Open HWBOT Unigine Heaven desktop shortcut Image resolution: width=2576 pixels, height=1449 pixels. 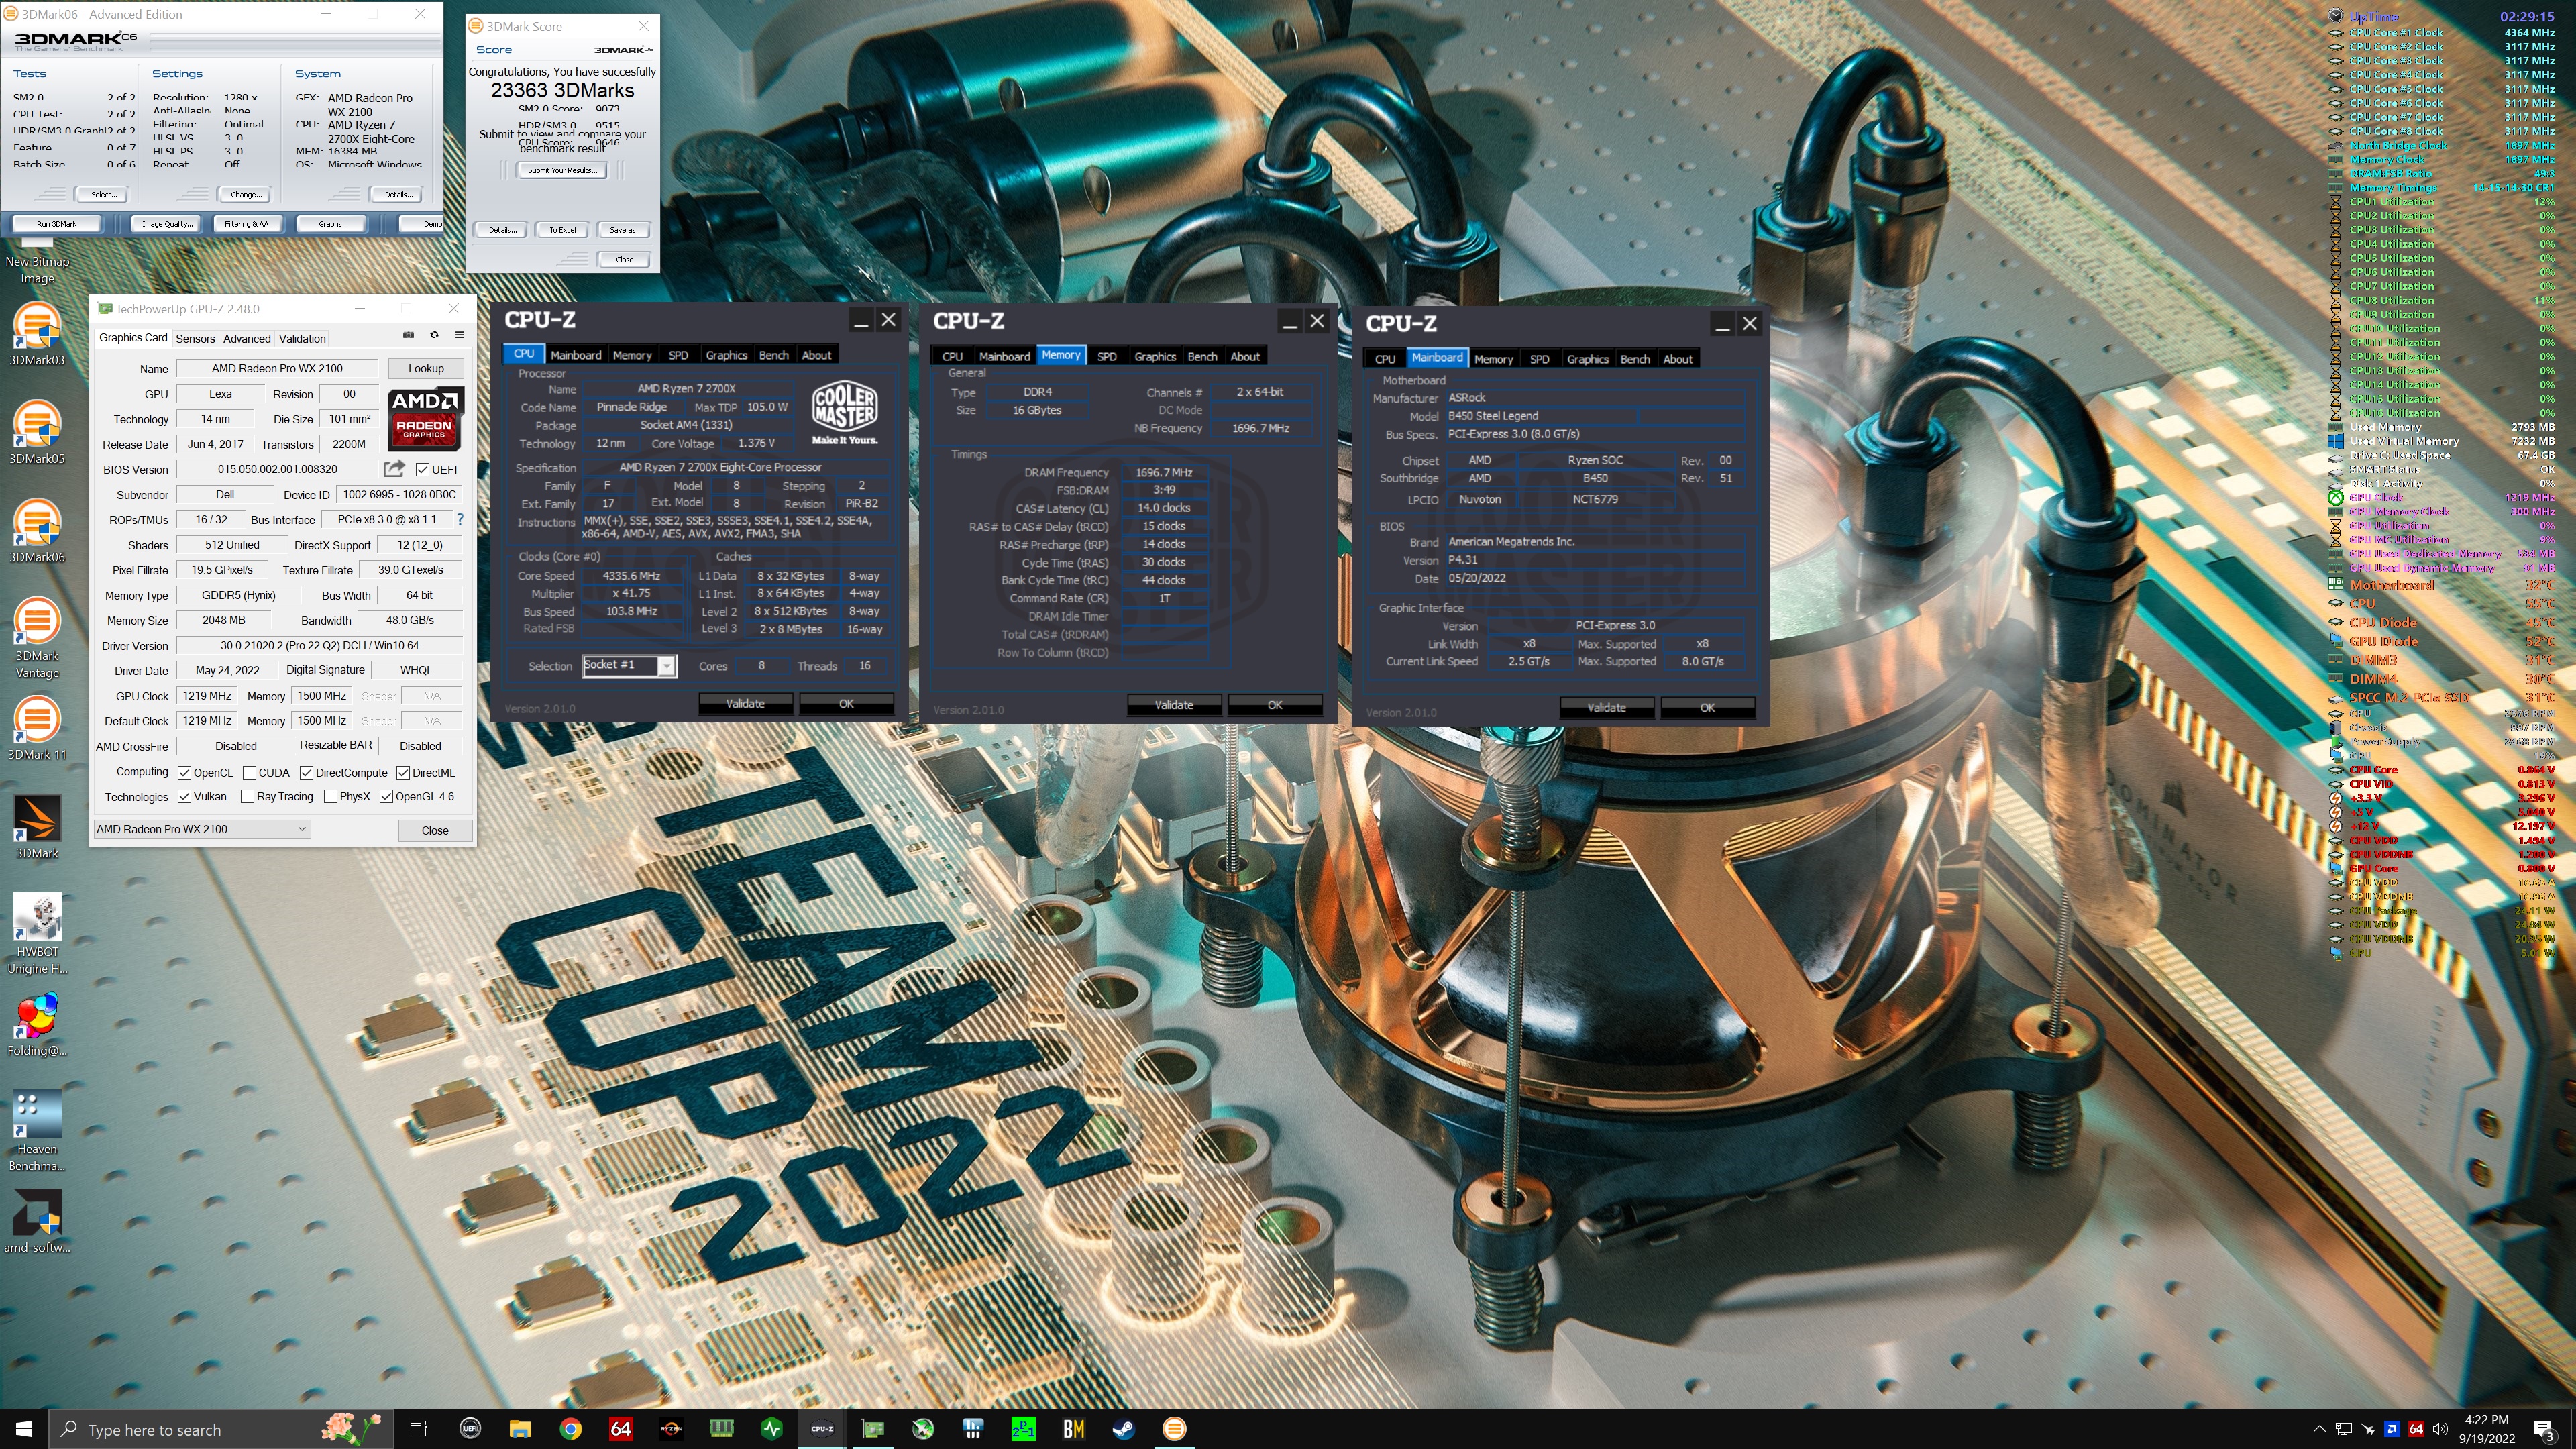click(x=37, y=933)
